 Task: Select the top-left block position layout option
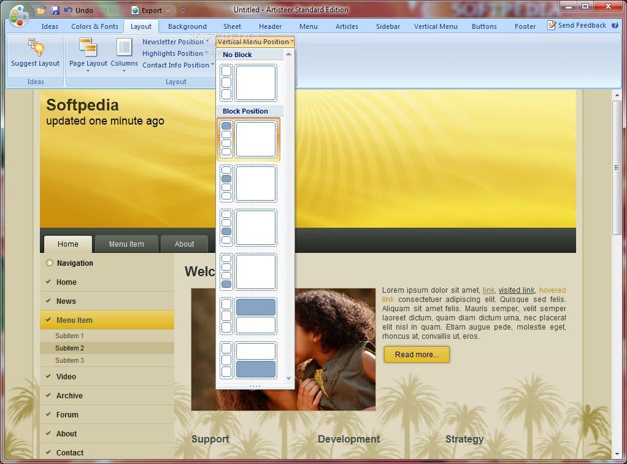248,139
